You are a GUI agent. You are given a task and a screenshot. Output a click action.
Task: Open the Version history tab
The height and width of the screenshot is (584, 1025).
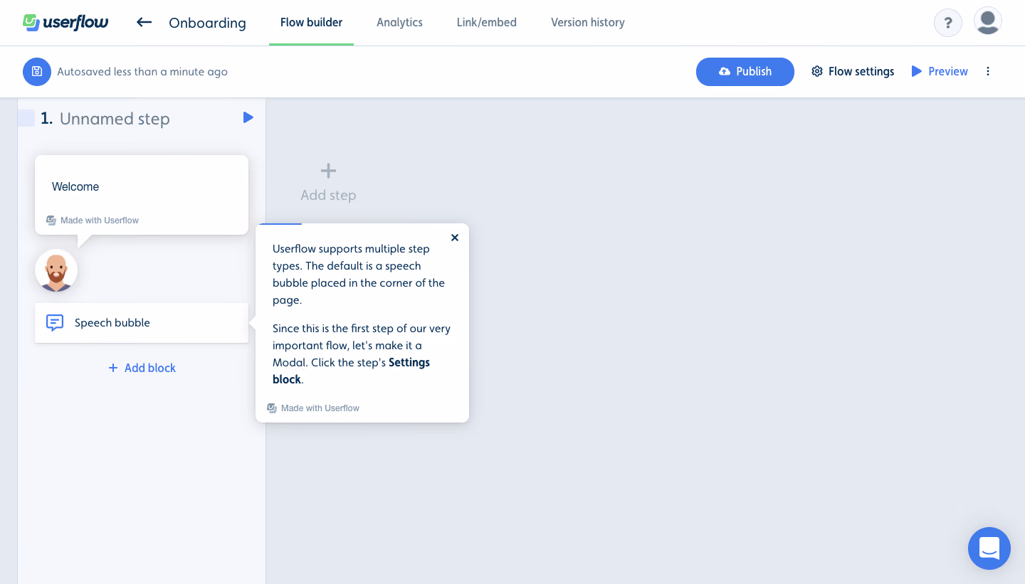[588, 22]
